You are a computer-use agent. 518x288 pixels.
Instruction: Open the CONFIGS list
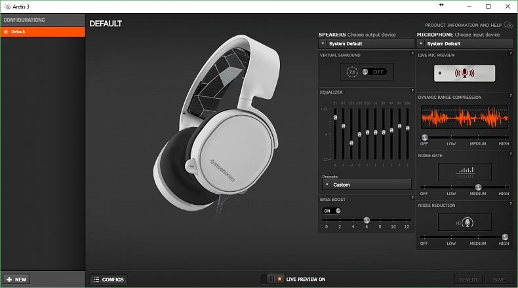(108, 279)
